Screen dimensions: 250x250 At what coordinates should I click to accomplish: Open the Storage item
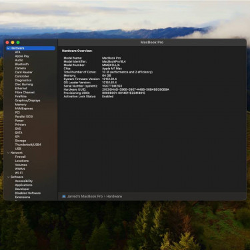click(21, 141)
